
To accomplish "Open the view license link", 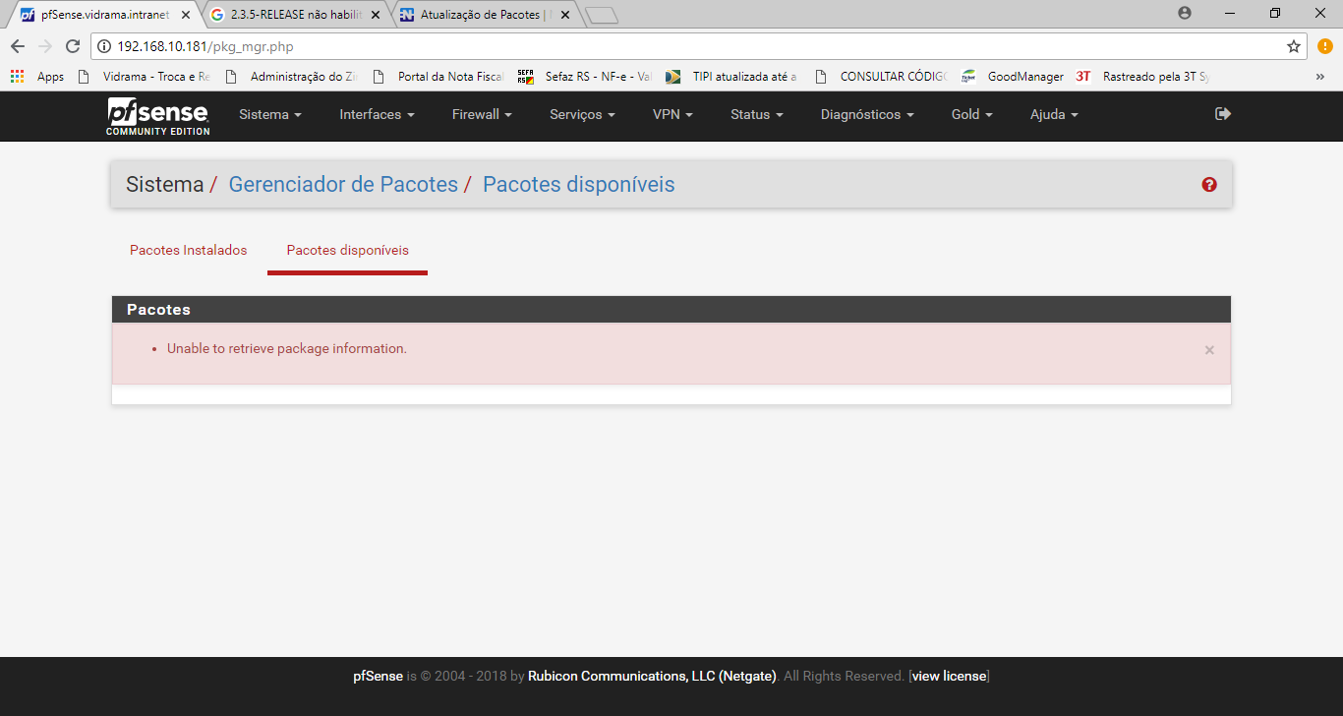I will [x=949, y=677].
